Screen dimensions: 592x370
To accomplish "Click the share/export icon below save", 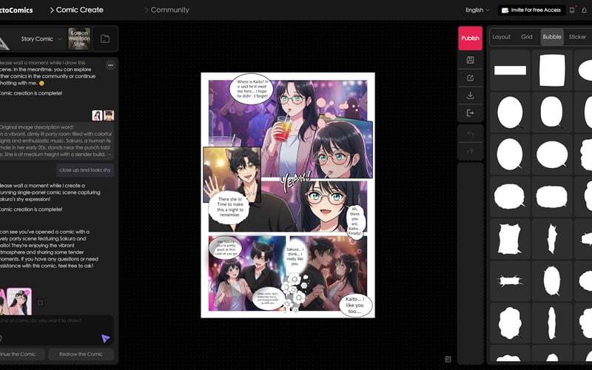I will [x=470, y=78].
